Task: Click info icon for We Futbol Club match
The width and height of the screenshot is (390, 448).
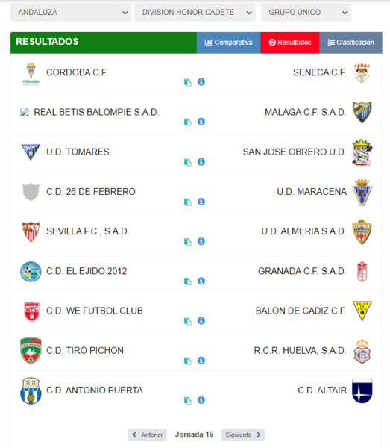Action: [201, 320]
